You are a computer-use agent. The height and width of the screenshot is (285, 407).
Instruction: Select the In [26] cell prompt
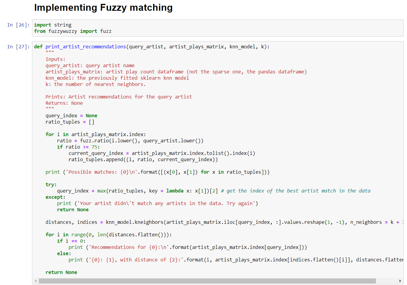(18, 25)
